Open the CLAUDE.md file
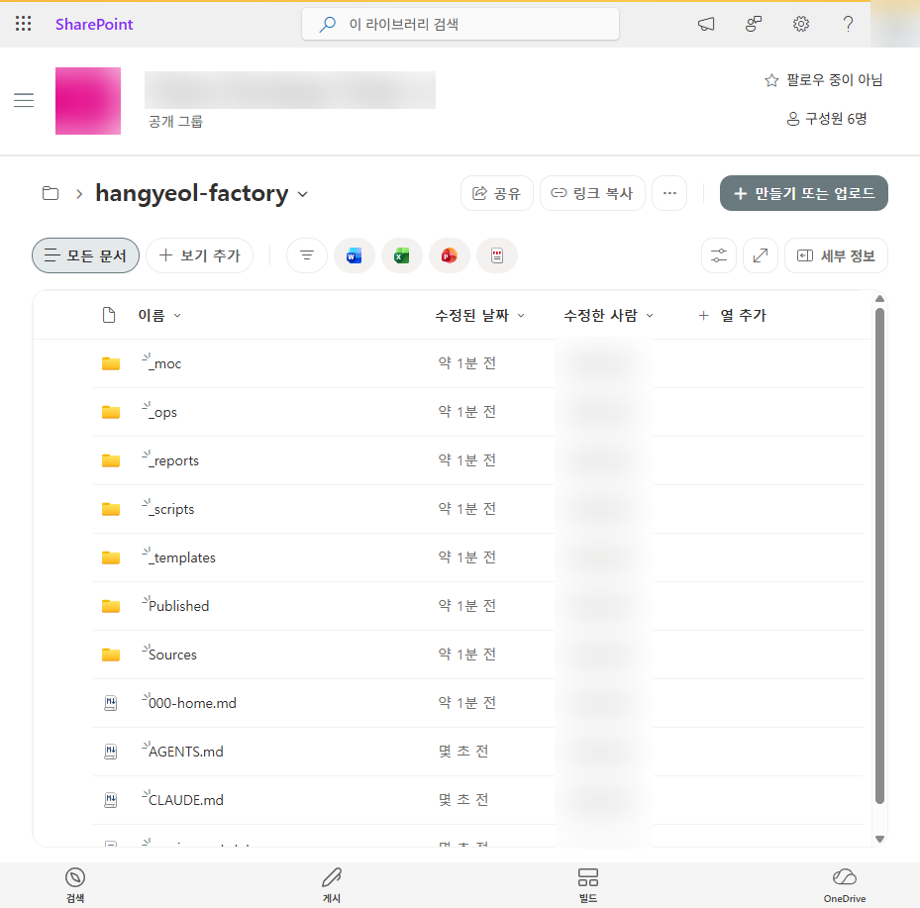 click(x=186, y=800)
